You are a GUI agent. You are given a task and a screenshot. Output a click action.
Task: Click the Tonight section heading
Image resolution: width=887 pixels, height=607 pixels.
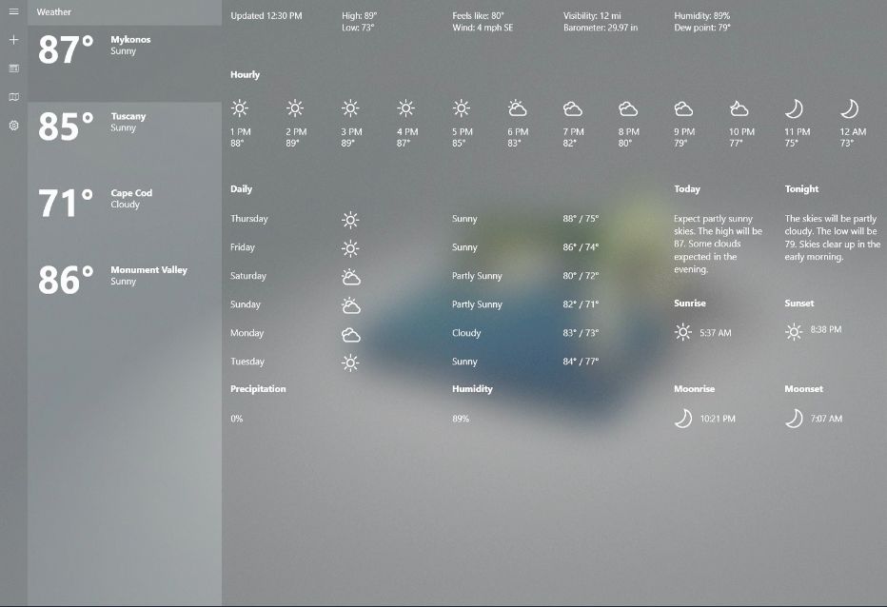[x=801, y=189]
